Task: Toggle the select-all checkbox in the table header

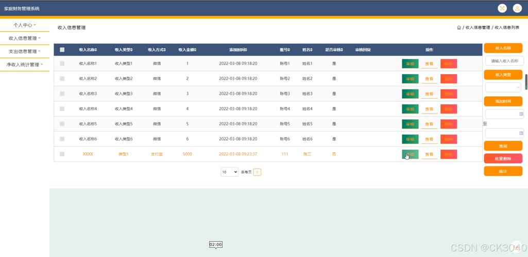Action: click(62, 50)
